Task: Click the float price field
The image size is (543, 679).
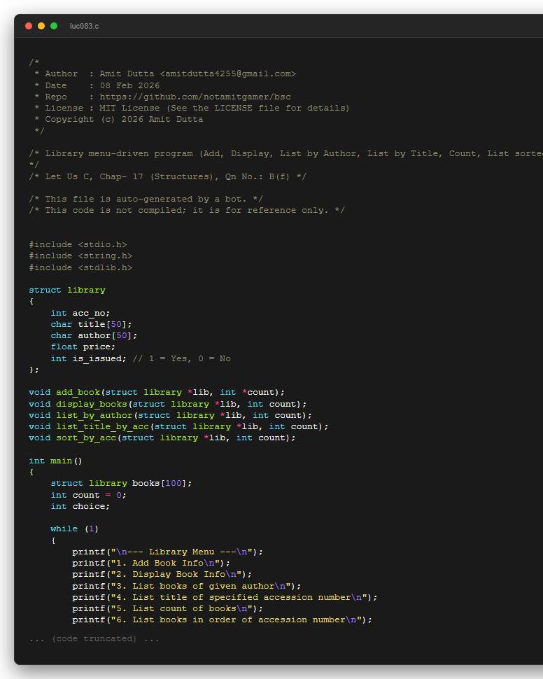Action: pyautogui.click(x=83, y=347)
